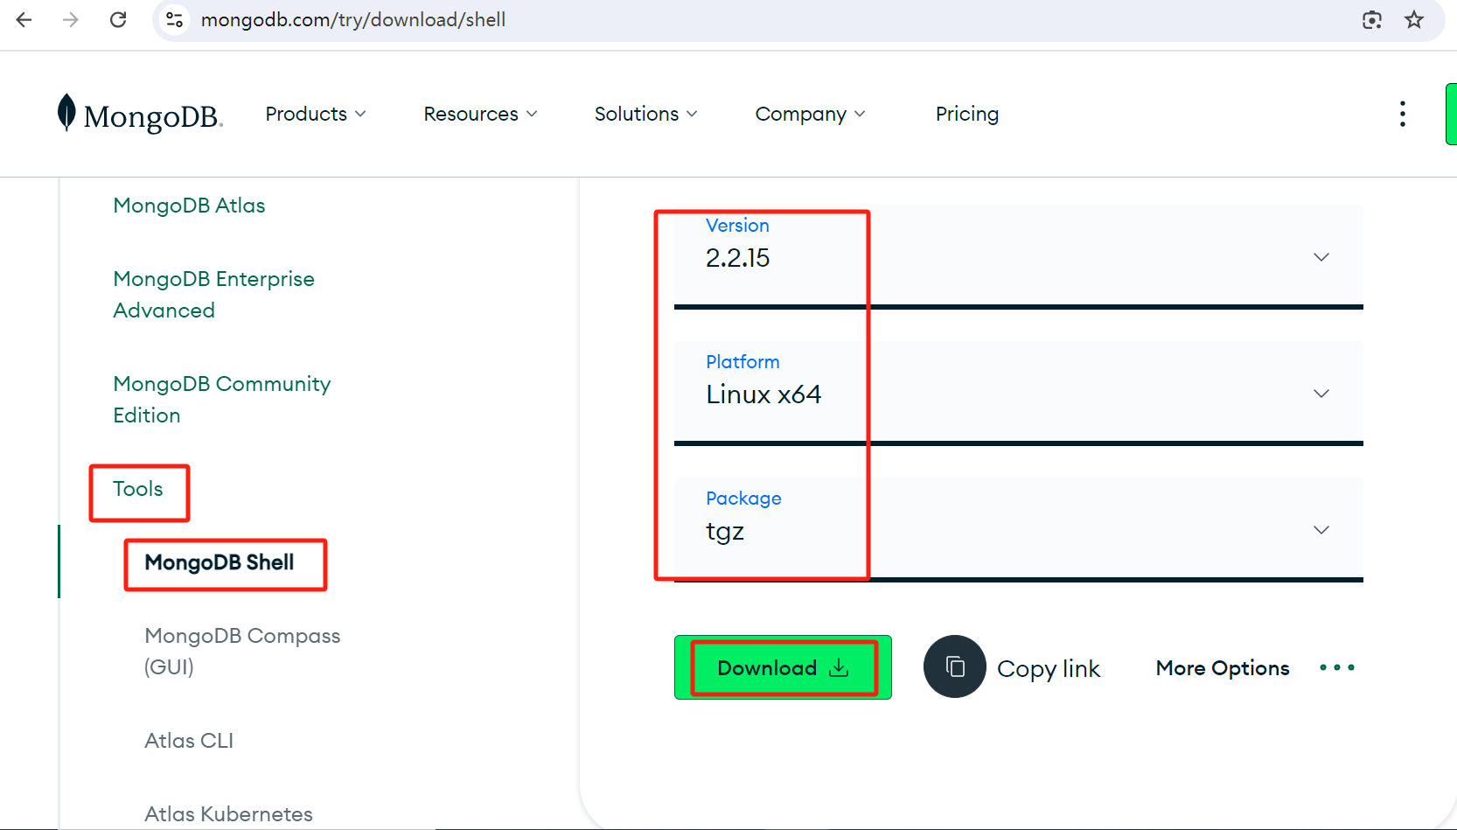The height and width of the screenshot is (830, 1457).
Task: Click the browser forward arrow
Action: (71, 19)
